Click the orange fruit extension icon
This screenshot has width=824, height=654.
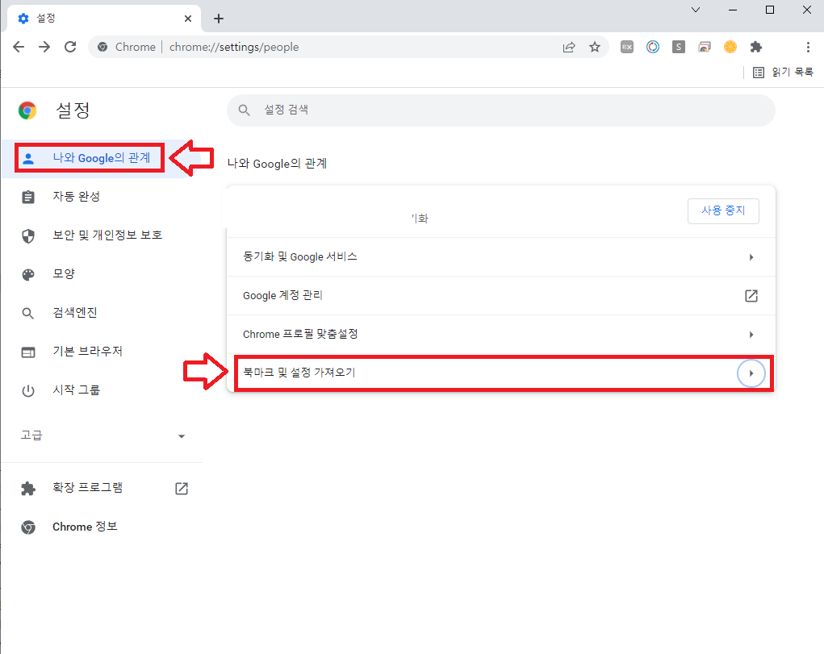(x=730, y=47)
